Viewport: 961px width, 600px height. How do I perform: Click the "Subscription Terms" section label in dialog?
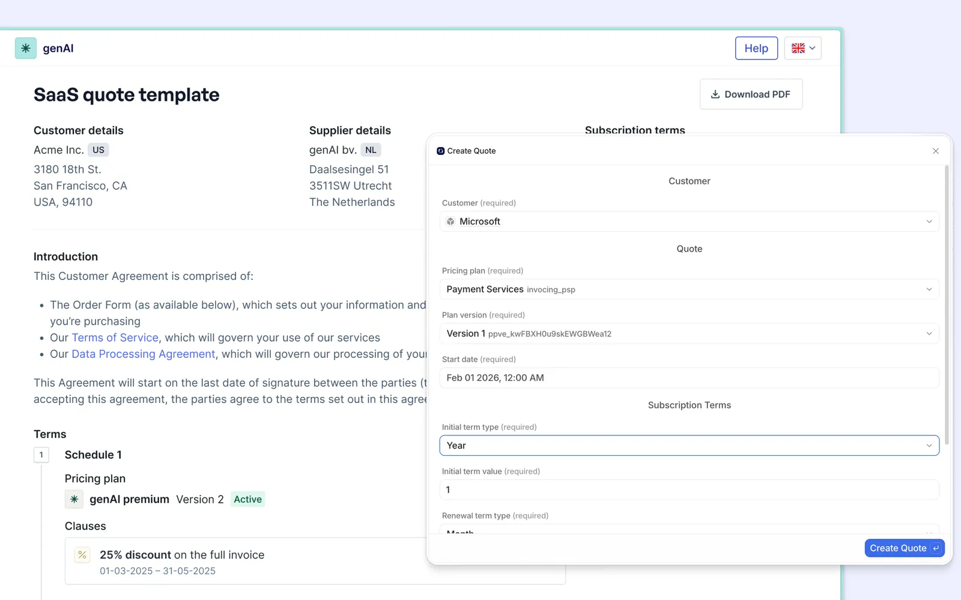point(690,405)
